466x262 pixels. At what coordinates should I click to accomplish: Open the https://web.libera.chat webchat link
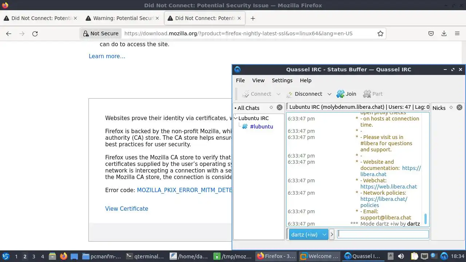click(x=389, y=187)
